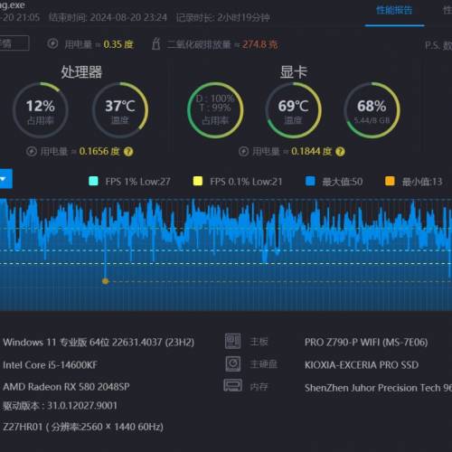Click the PRO Z790-P WIFI motherboard text
The height and width of the screenshot is (452, 452).
click(366, 343)
